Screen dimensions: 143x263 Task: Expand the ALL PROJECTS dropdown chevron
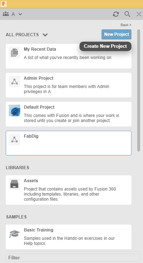pyautogui.click(x=45, y=35)
